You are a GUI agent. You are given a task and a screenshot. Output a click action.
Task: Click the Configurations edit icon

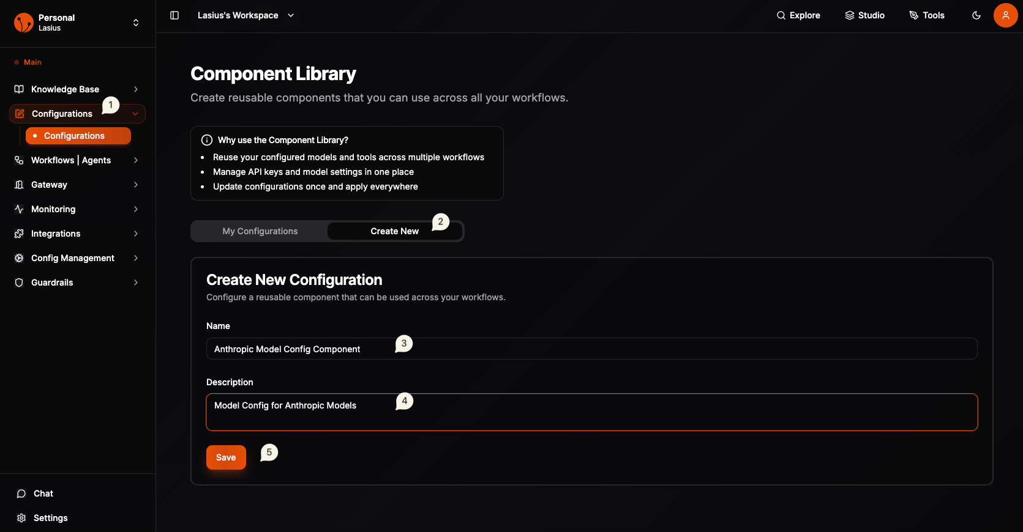(20, 114)
